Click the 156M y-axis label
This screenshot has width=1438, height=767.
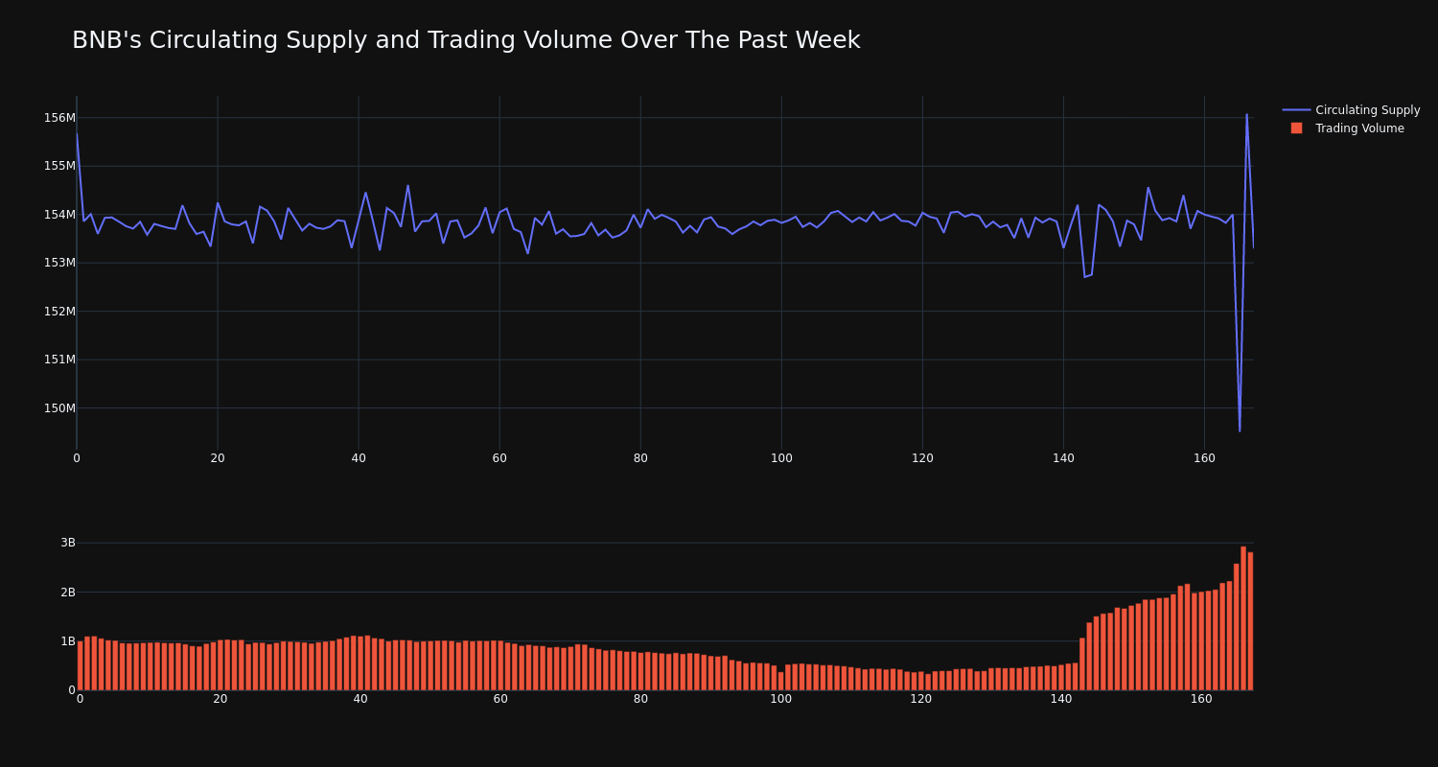[x=59, y=118]
